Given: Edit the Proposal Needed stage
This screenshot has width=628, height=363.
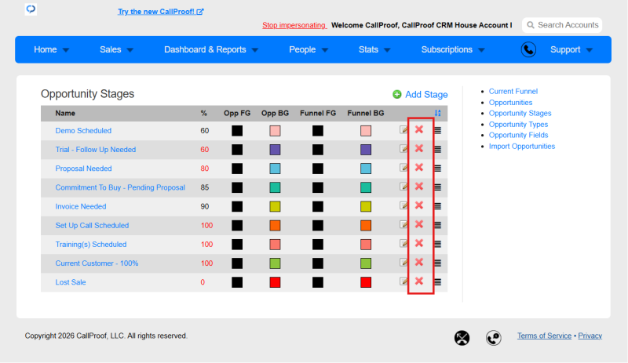Looking at the screenshot, I should pyautogui.click(x=403, y=168).
